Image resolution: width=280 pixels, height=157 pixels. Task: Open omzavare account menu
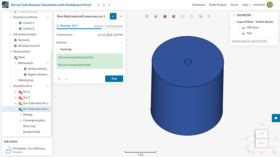tap(259, 5)
